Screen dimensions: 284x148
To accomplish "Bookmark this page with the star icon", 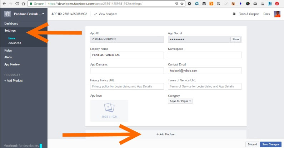I will (182, 4).
